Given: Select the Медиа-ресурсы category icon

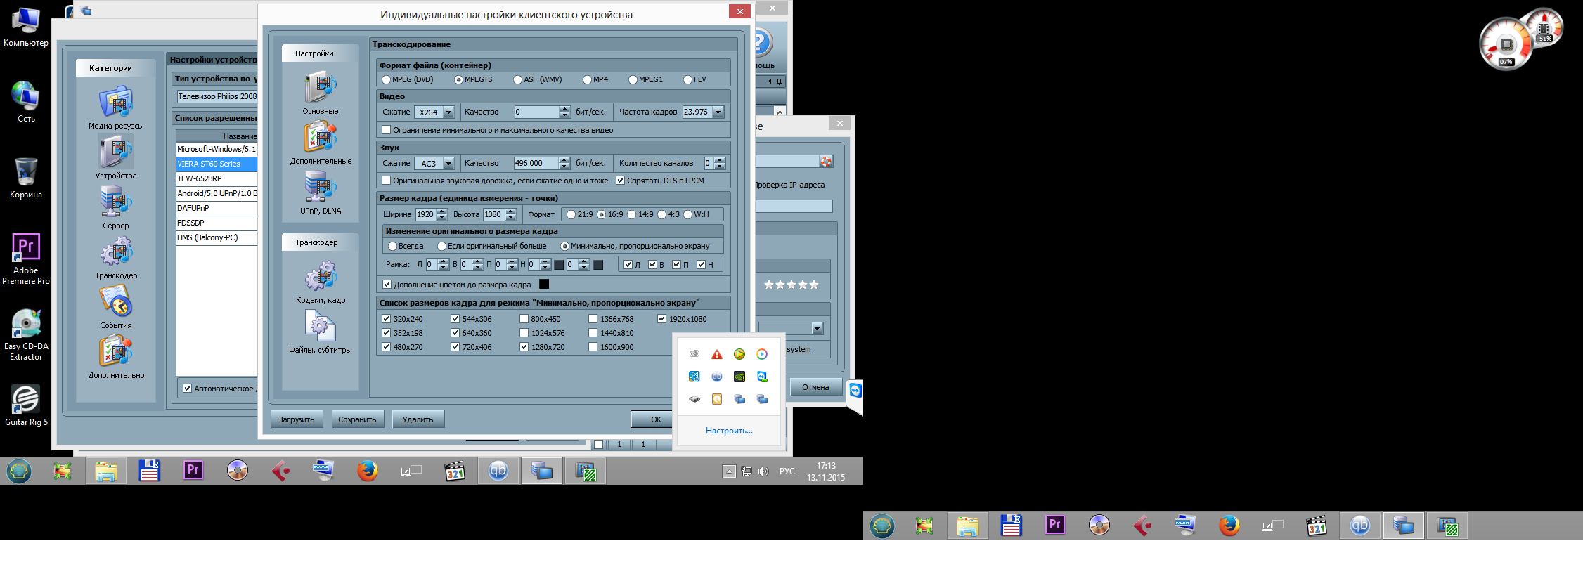Looking at the screenshot, I should (116, 103).
